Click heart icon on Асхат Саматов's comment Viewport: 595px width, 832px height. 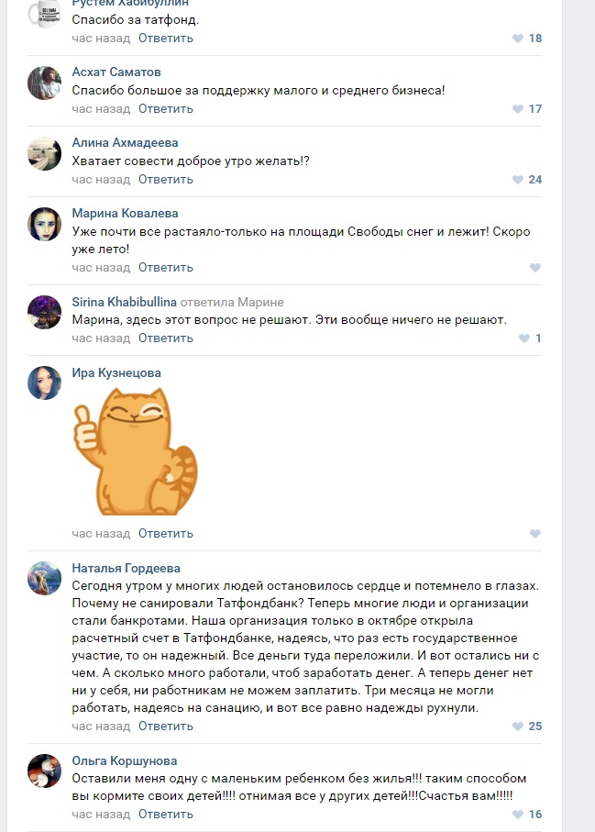[x=518, y=109]
